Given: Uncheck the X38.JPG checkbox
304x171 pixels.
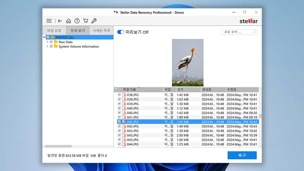Looking at the screenshot, I should pyautogui.click(x=119, y=94).
